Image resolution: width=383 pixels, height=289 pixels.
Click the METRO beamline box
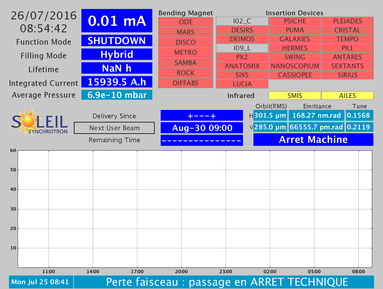(186, 53)
